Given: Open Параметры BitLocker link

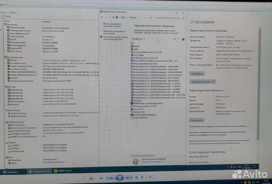Looking at the screenshot, I should 199,156.
